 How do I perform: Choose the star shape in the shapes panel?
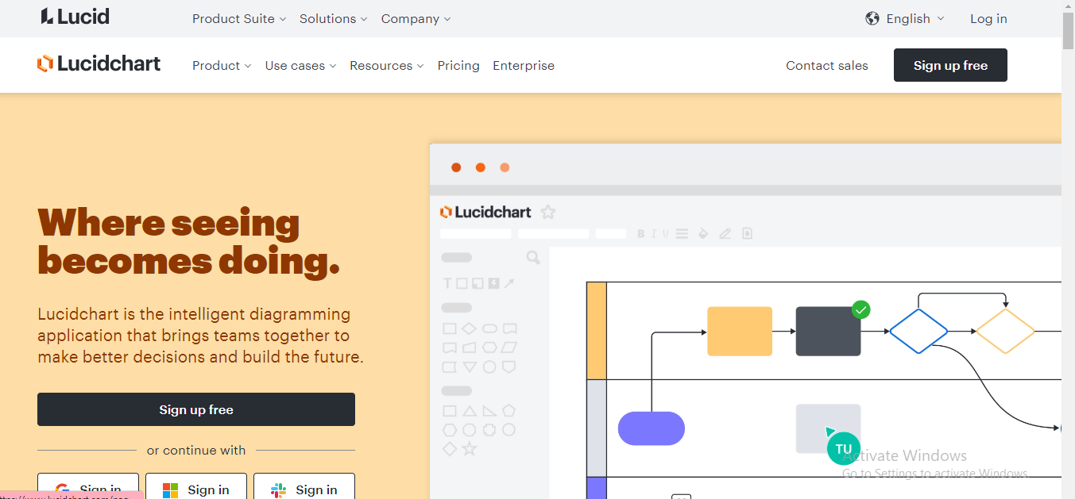pos(469,448)
